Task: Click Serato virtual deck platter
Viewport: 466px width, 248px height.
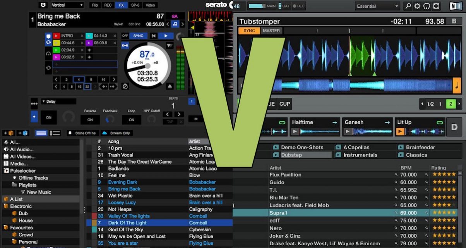Action: coord(147,66)
